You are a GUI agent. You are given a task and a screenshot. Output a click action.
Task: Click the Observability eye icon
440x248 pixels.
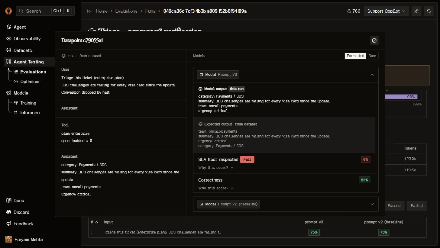(9, 39)
